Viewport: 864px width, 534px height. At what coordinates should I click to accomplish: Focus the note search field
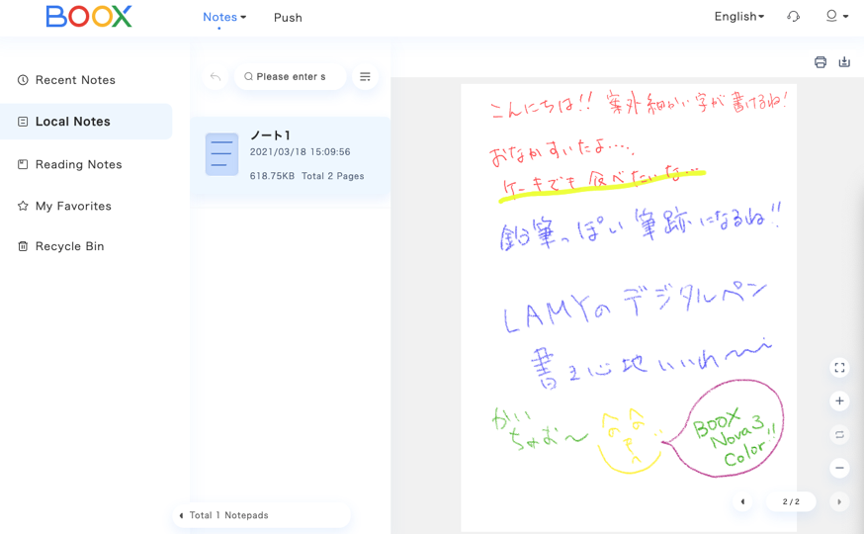click(291, 76)
